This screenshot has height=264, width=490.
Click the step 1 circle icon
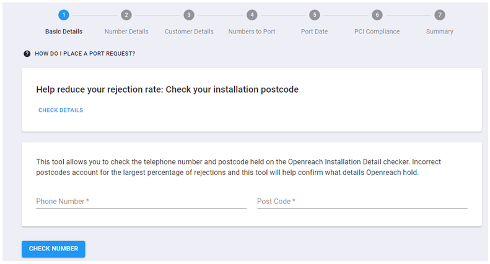tap(64, 15)
